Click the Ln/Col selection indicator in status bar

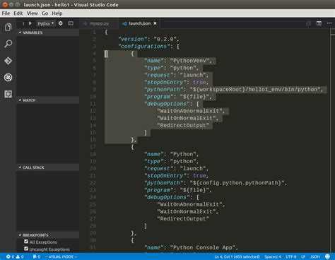[x=237, y=256]
